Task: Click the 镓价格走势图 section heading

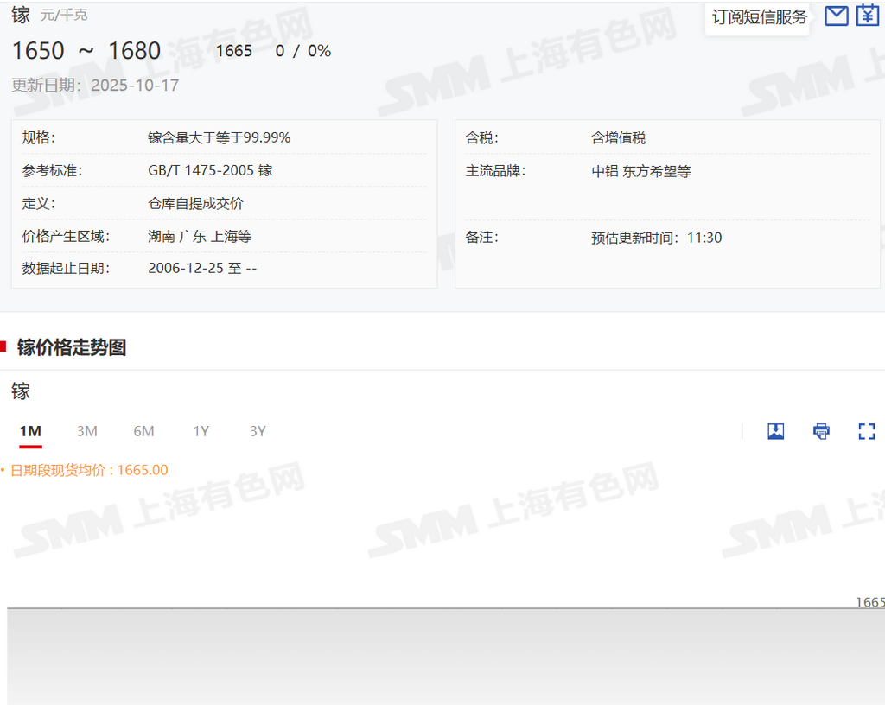Action: point(72,347)
